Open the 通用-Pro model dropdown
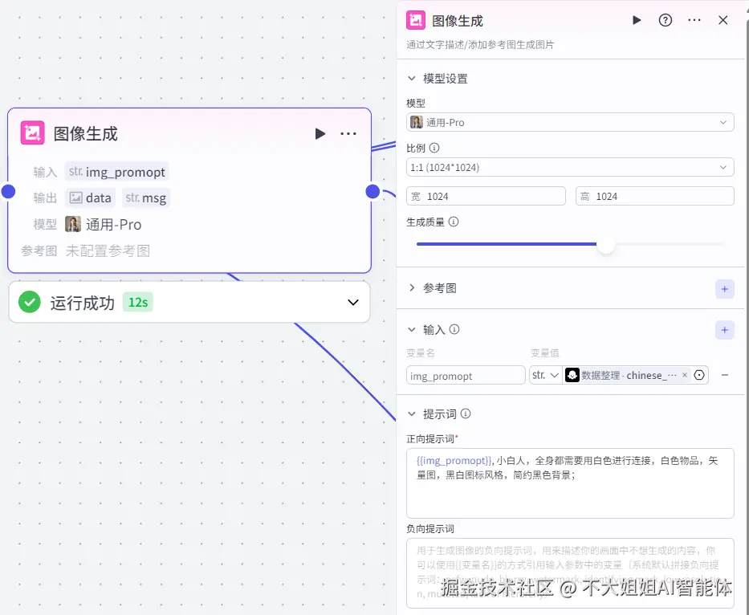This screenshot has height=615, width=749. coord(570,121)
